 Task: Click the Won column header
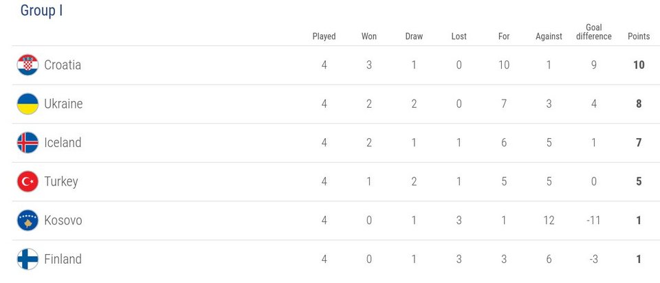(369, 36)
